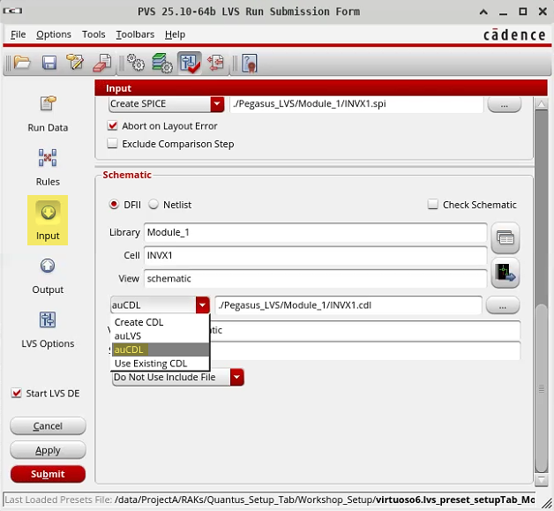The image size is (554, 511).
Task: Click the eraser clear form icon
Action: point(102,63)
